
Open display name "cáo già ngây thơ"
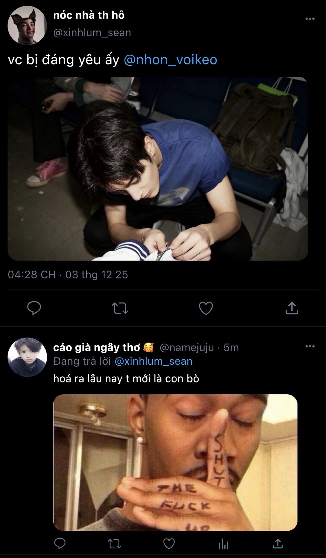[97, 347]
